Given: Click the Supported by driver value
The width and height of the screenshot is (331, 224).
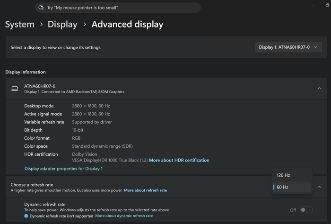Looking at the screenshot, I should click(x=92, y=122).
